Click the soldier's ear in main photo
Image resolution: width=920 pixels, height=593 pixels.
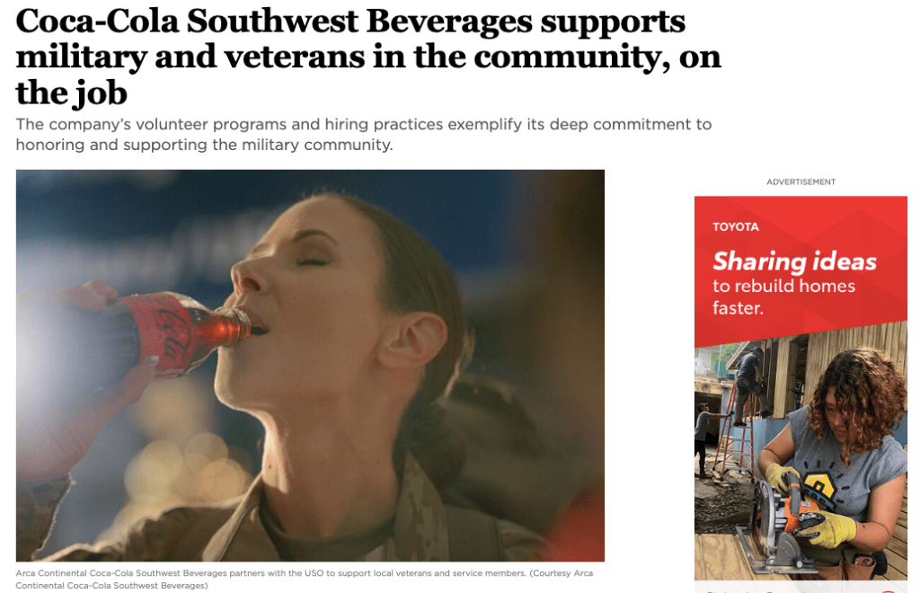[x=412, y=341]
